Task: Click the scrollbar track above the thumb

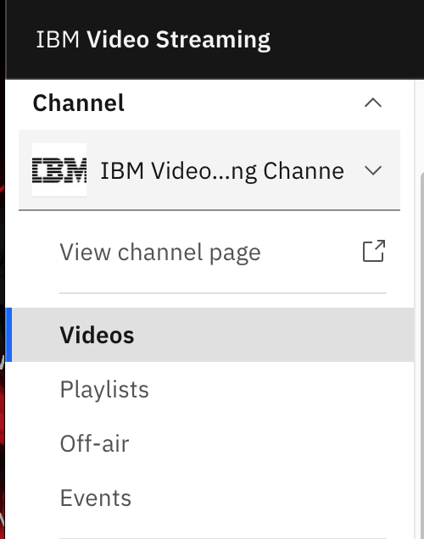Action: [420, 125]
